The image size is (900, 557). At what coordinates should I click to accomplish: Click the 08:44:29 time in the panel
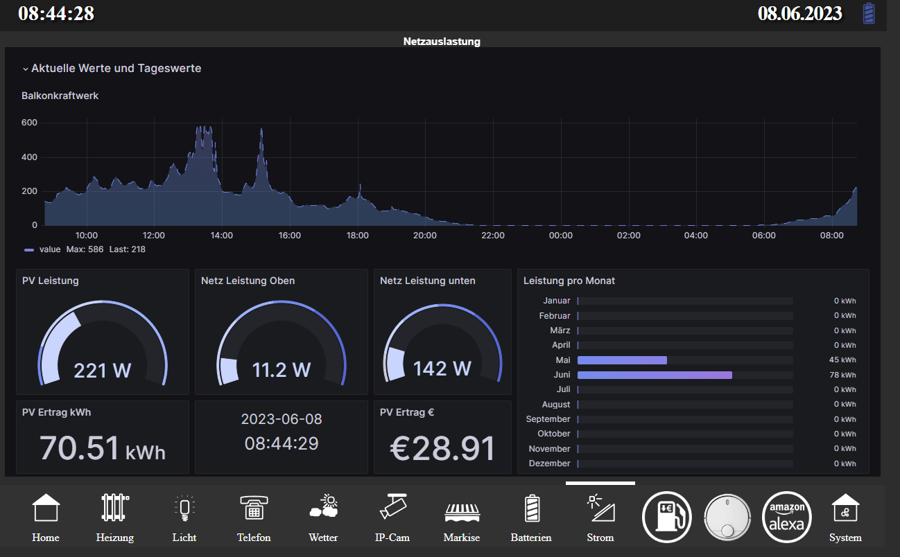[x=282, y=443]
